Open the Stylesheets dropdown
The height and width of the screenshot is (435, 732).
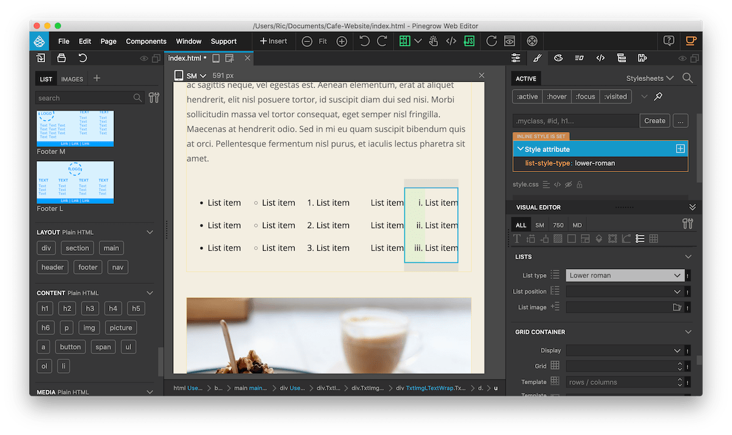coord(650,78)
